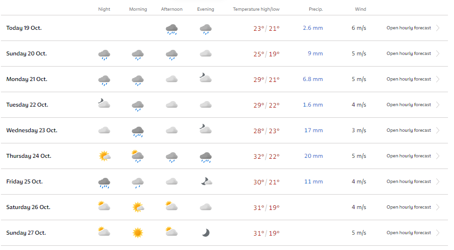The image size is (454, 250).
Task: Click Today's afternoon heavy rain icon
Action: coord(172,29)
